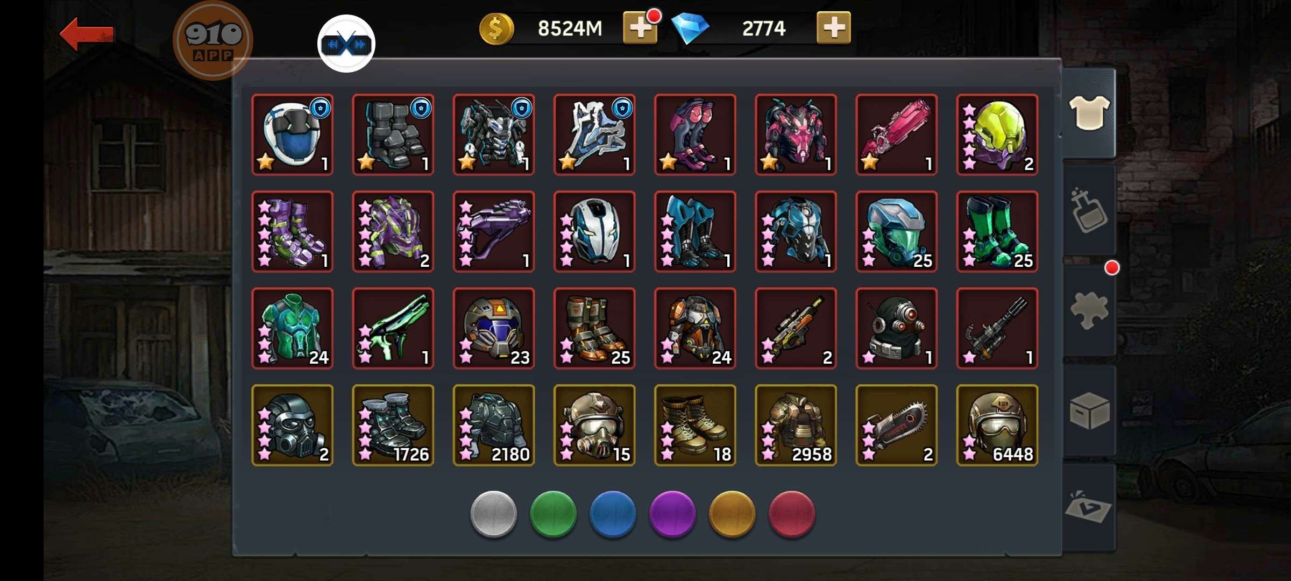Screen dimensions: 1291x581
Task: Filter items by purple rarity circle
Action: pos(672,514)
